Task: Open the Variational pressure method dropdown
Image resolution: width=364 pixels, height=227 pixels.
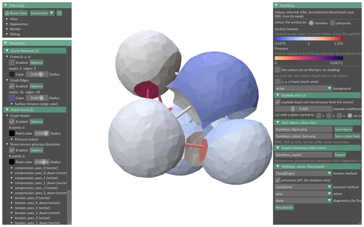Action: (303, 187)
